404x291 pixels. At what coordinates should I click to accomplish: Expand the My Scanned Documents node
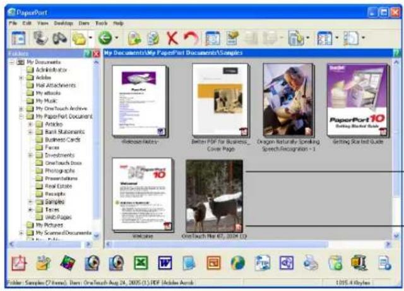click(x=21, y=233)
